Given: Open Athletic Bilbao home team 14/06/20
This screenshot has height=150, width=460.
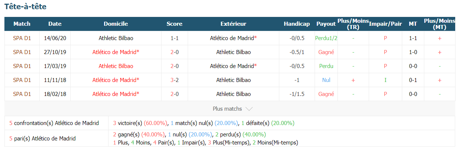Looking at the screenshot, I should pos(116,38).
